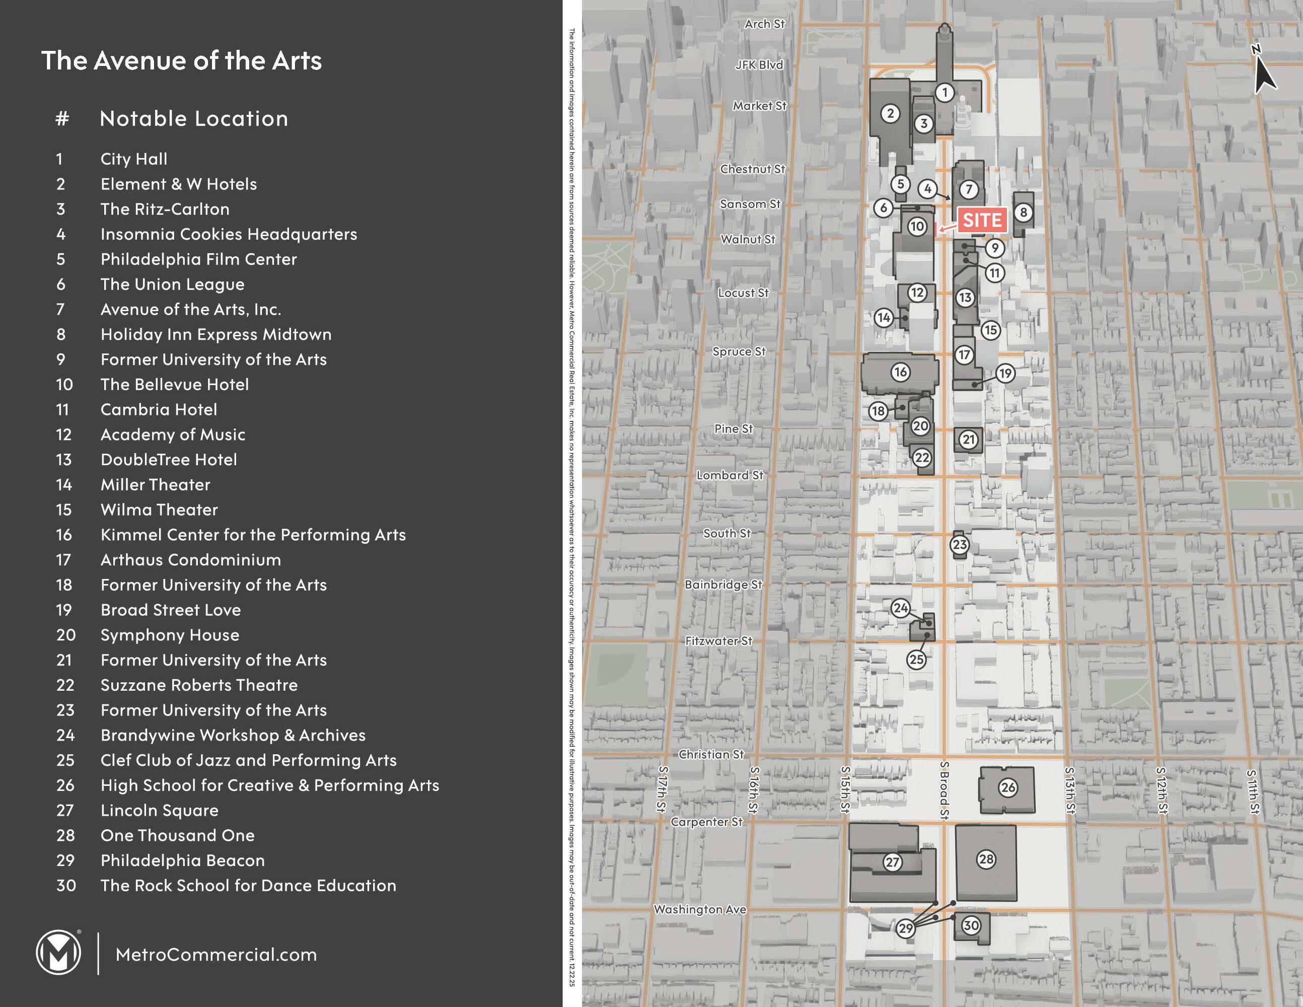Select map marker circle 2 on the hotel building
Image resolution: width=1303 pixels, height=1007 pixels.
click(x=891, y=113)
